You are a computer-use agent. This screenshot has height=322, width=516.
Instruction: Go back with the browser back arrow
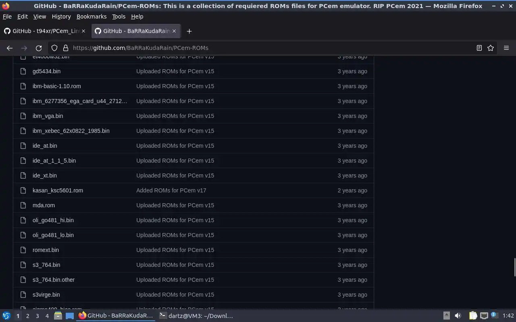(10, 48)
